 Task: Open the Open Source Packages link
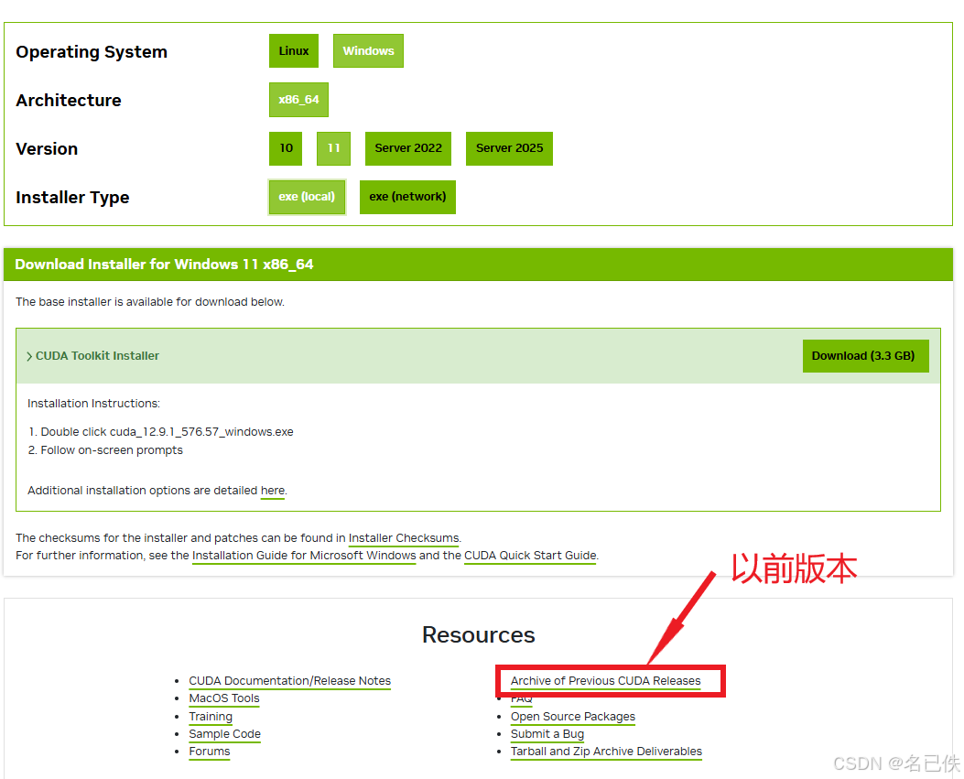573,717
